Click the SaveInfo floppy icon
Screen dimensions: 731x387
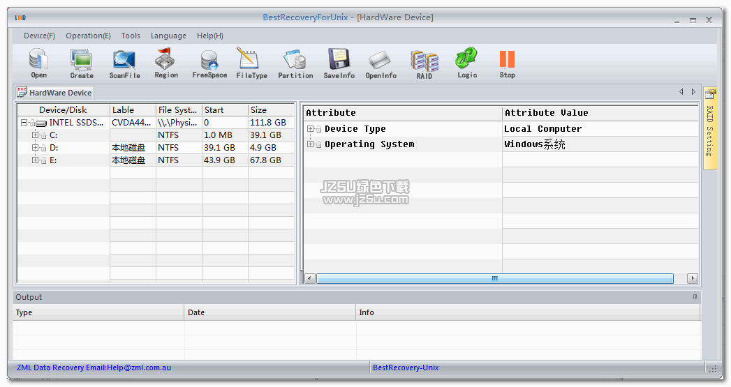click(339, 59)
